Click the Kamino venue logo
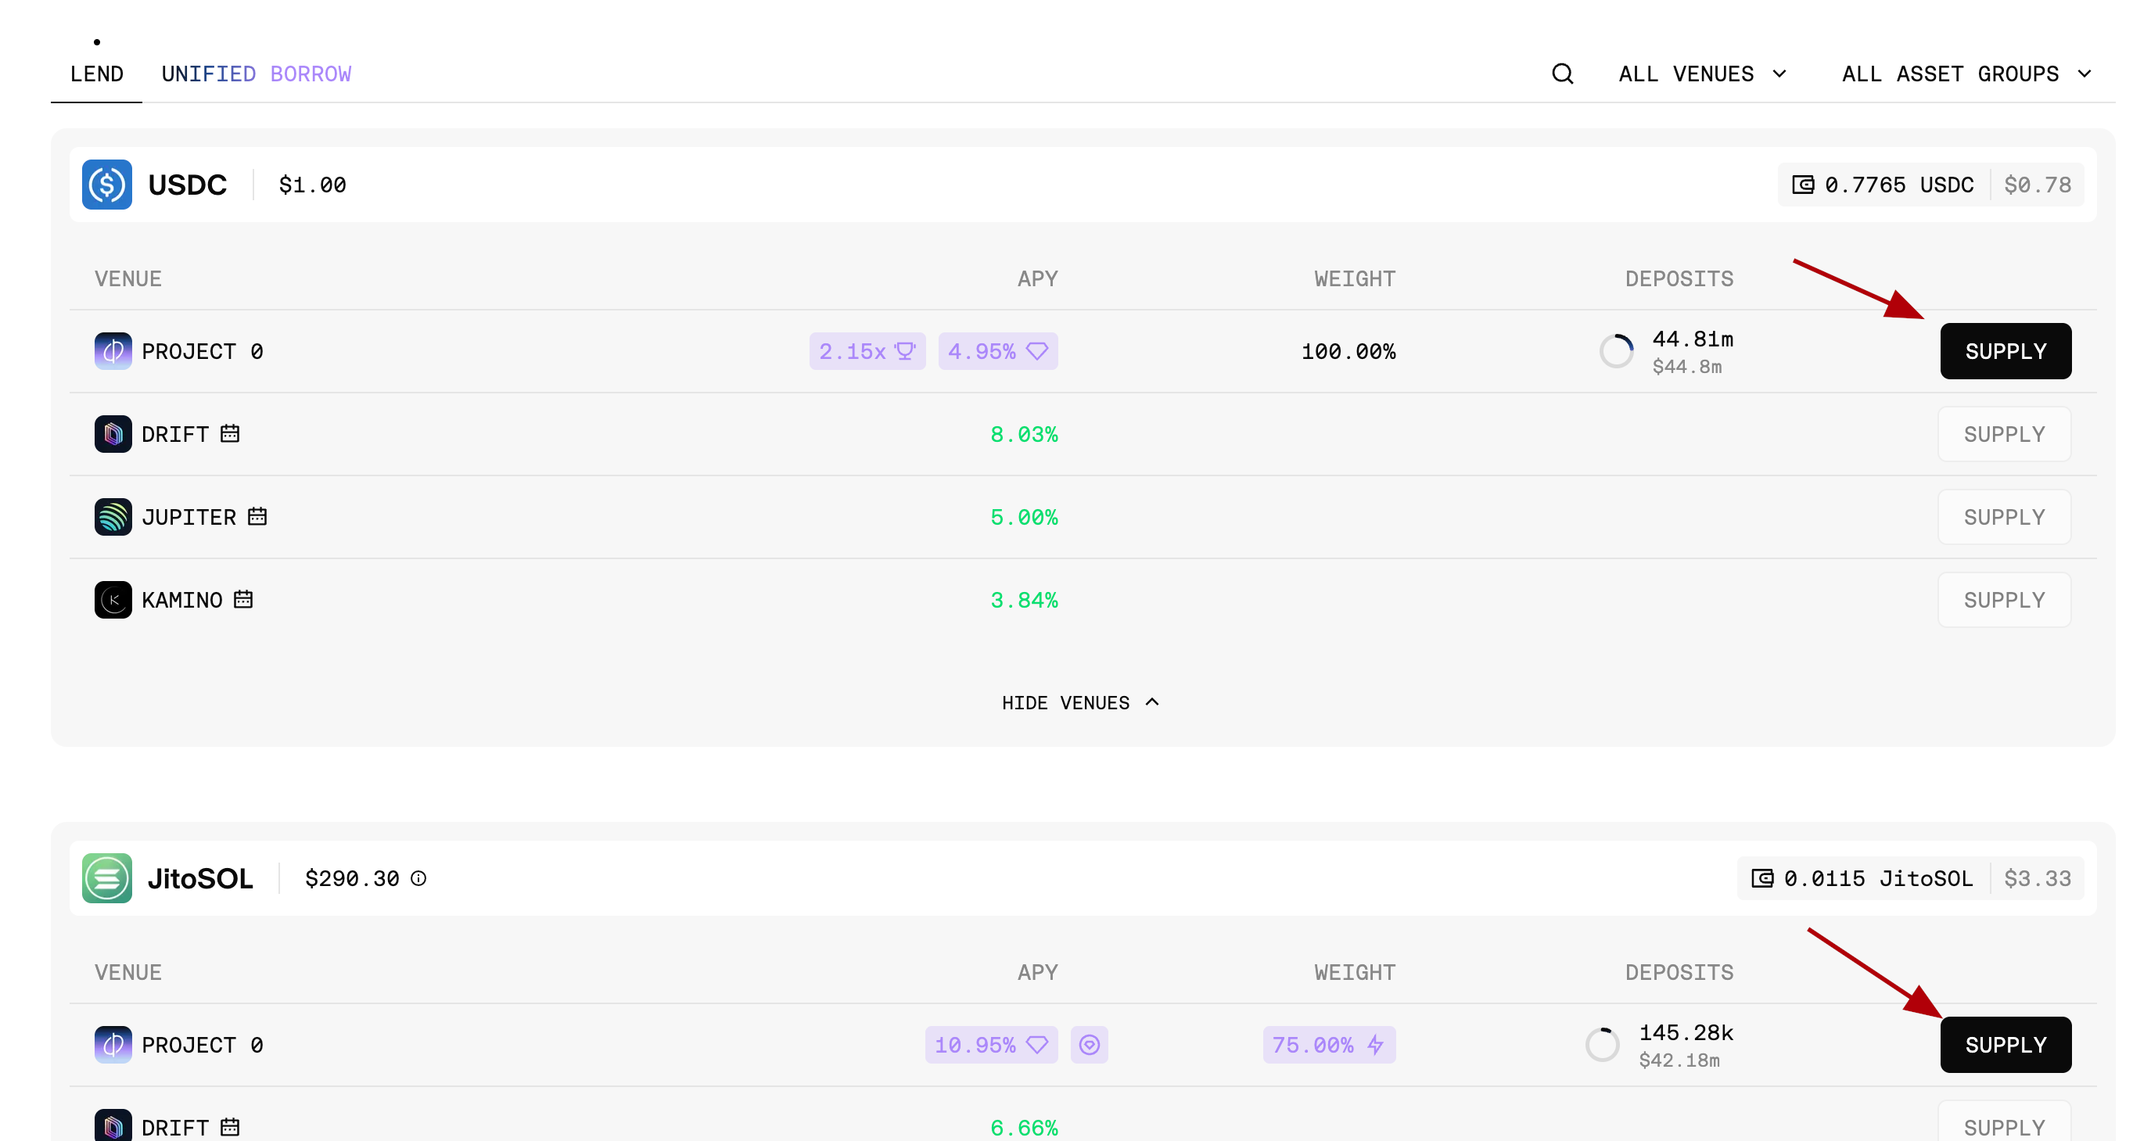2151x1141 pixels. coord(113,600)
